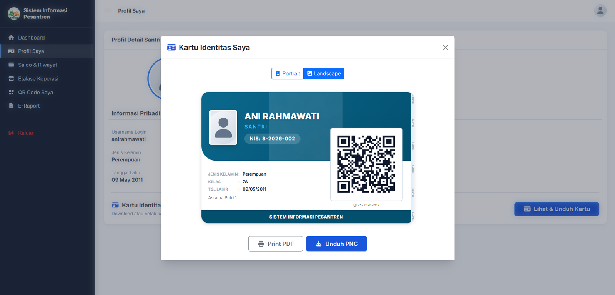Click the E-Raport document icon

pyautogui.click(x=11, y=106)
